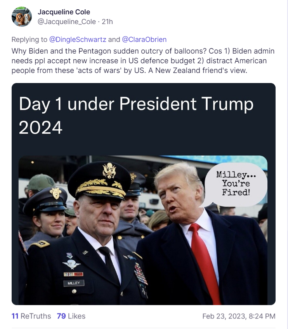Open the 'Replying to' context line
This screenshot has width=288, height=329.
[89, 40]
